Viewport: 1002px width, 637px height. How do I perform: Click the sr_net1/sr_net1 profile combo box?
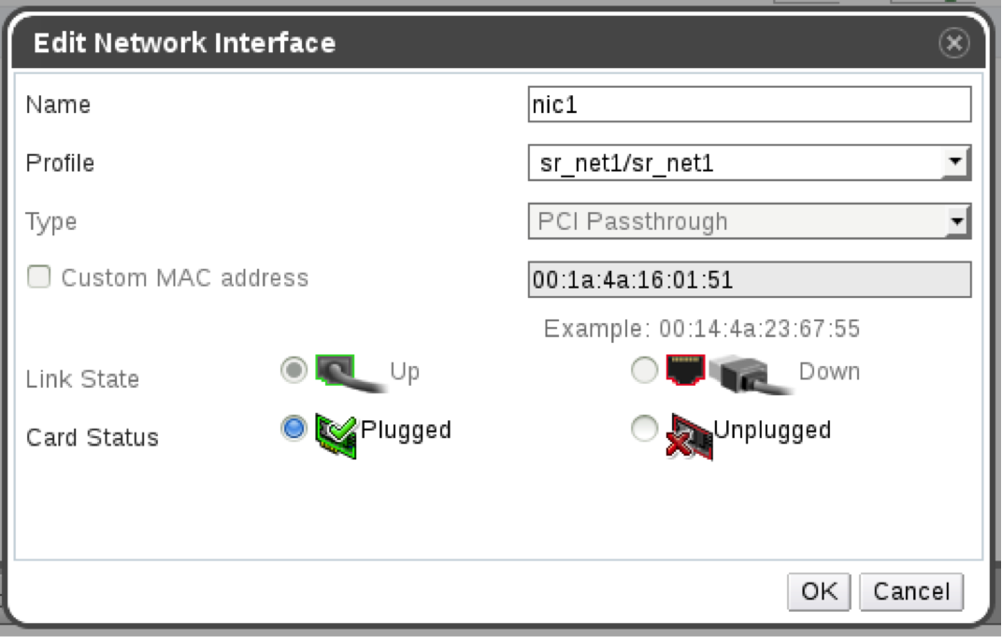[737, 163]
